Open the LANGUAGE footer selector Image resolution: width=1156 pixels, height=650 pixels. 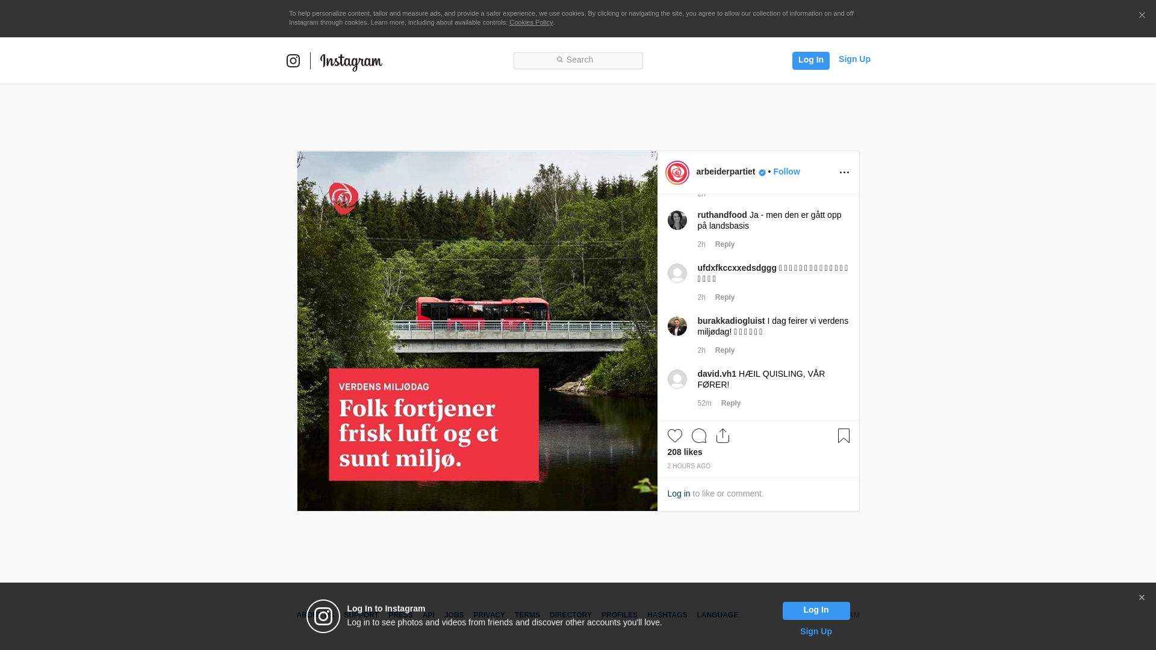[717, 615]
